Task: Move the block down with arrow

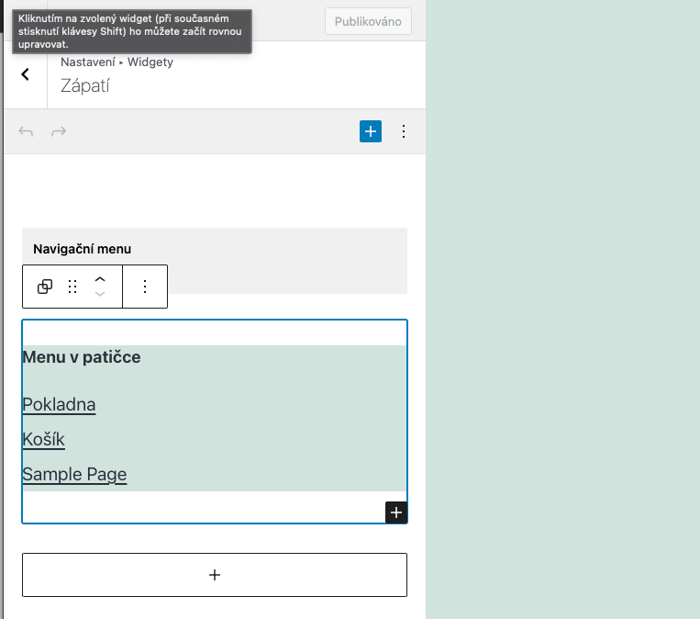Action: (x=100, y=294)
